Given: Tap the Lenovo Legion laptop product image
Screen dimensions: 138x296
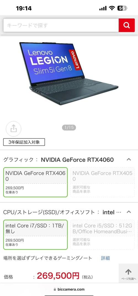Looking at the screenshot, I should [x=69, y=73].
